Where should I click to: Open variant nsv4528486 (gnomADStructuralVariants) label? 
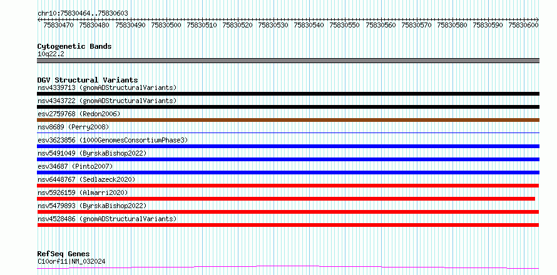coord(107,219)
